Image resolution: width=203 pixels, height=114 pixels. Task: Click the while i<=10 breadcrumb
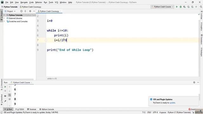(52, 79)
